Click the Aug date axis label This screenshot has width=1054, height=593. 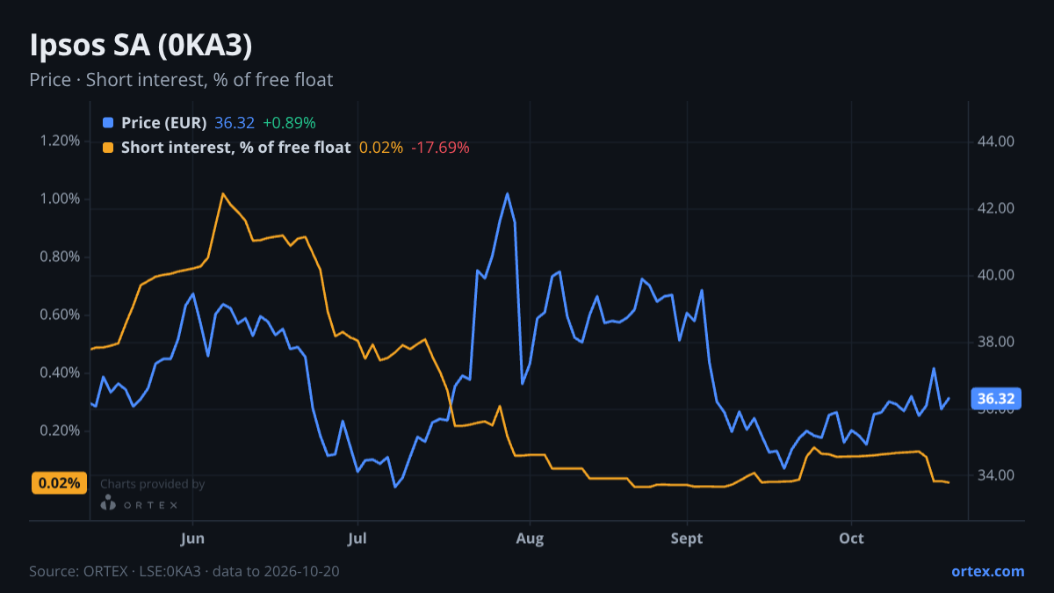[x=528, y=539]
